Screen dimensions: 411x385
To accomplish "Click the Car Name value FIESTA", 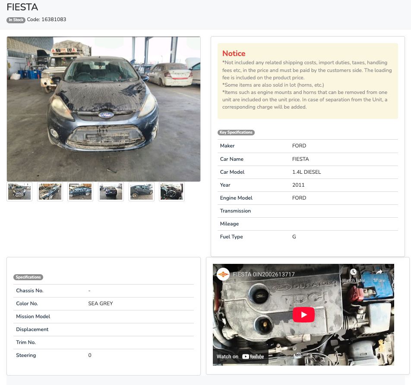I will 300,159.
